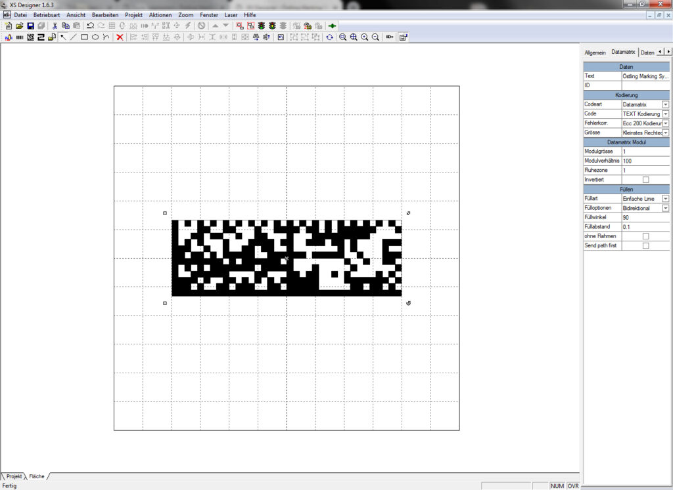Viewport: 673px width, 490px height.
Task: Select the rectangle drawing tool
Action: [84, 37]
